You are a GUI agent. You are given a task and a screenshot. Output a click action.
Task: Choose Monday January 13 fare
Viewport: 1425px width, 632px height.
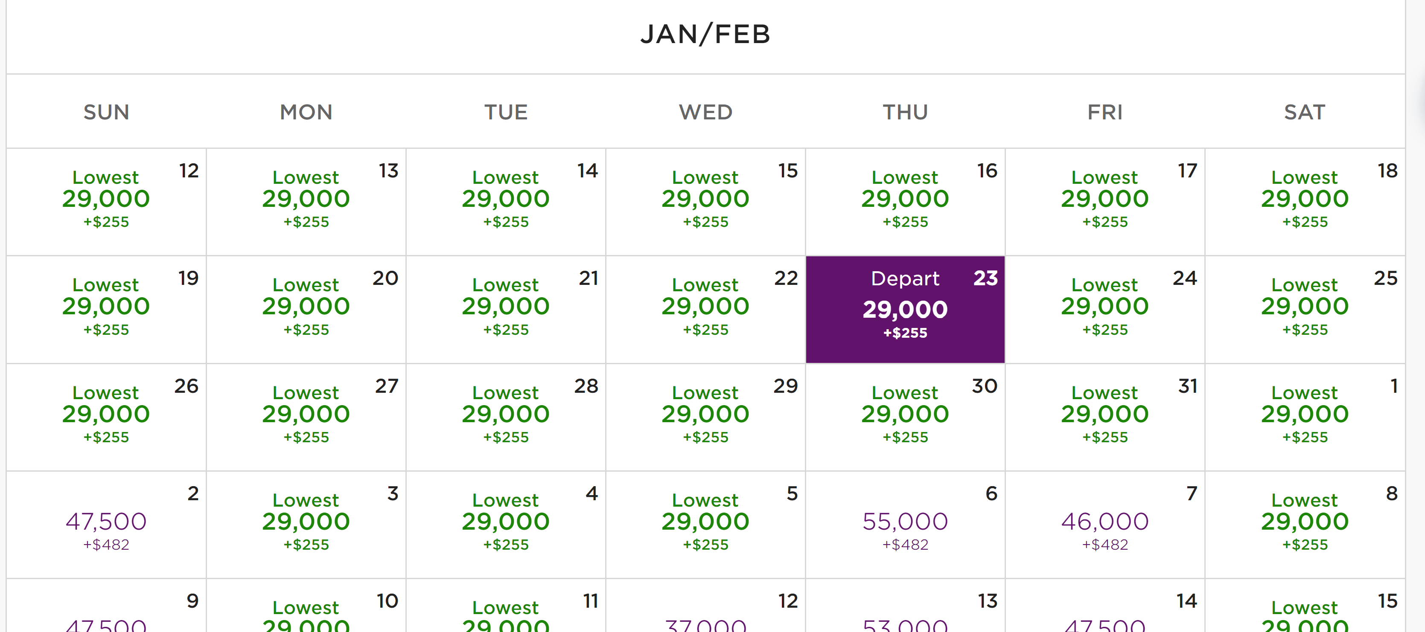306,199
